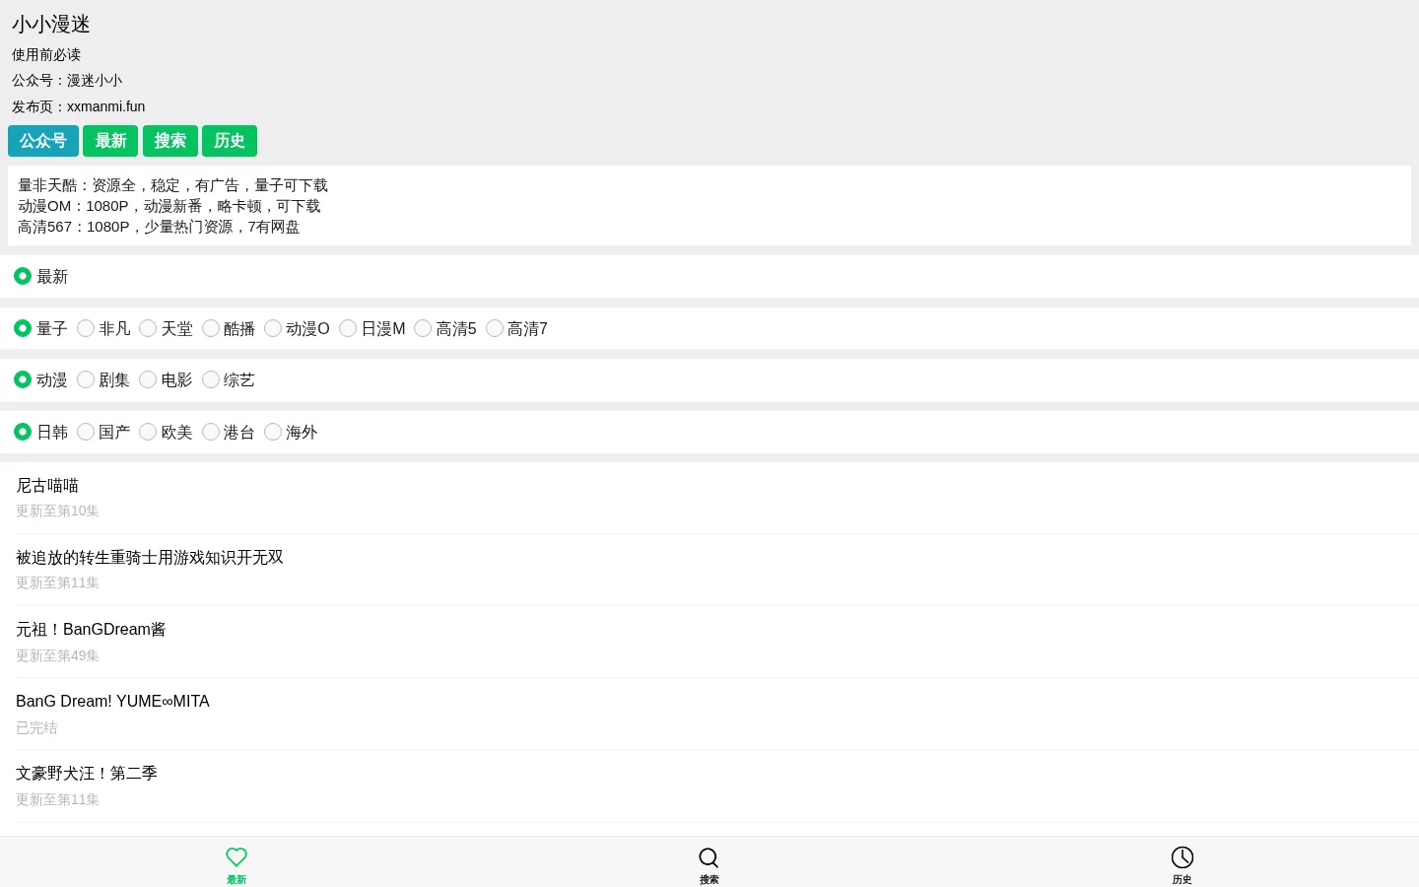Click the 公众号：漫迷小小 text
Viewport: 1419px width, 887px height.
click(x=67, y=81)
